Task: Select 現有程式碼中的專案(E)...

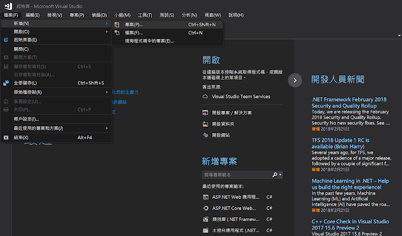Action: (168, 41)
